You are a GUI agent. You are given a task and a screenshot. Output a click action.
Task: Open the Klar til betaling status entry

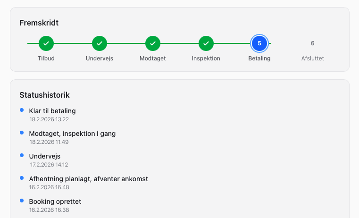[x=52, y=111]
